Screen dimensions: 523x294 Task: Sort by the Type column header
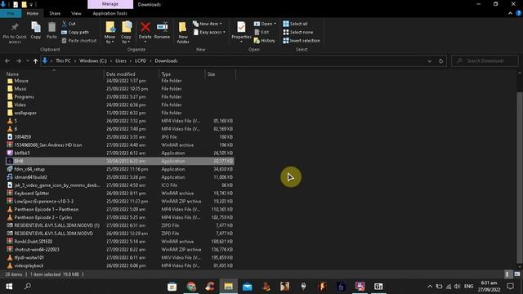point(182,74)
